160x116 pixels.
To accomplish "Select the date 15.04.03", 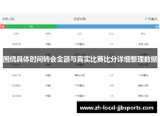I will click(x=16, y=86).
